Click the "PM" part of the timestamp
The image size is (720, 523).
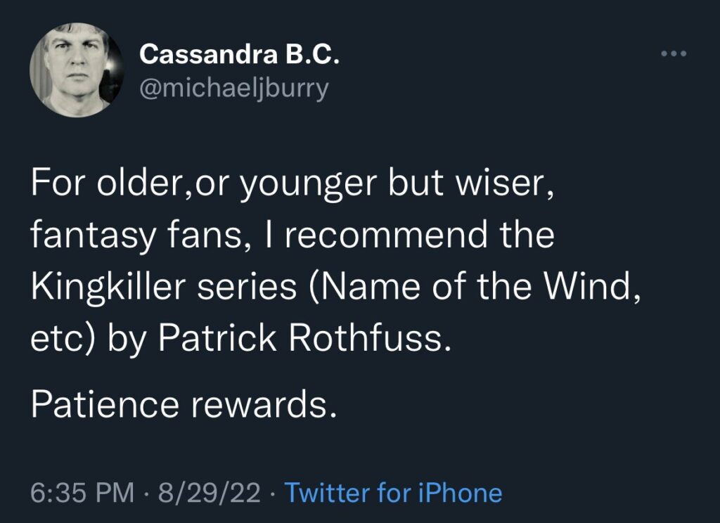(114, 493)
